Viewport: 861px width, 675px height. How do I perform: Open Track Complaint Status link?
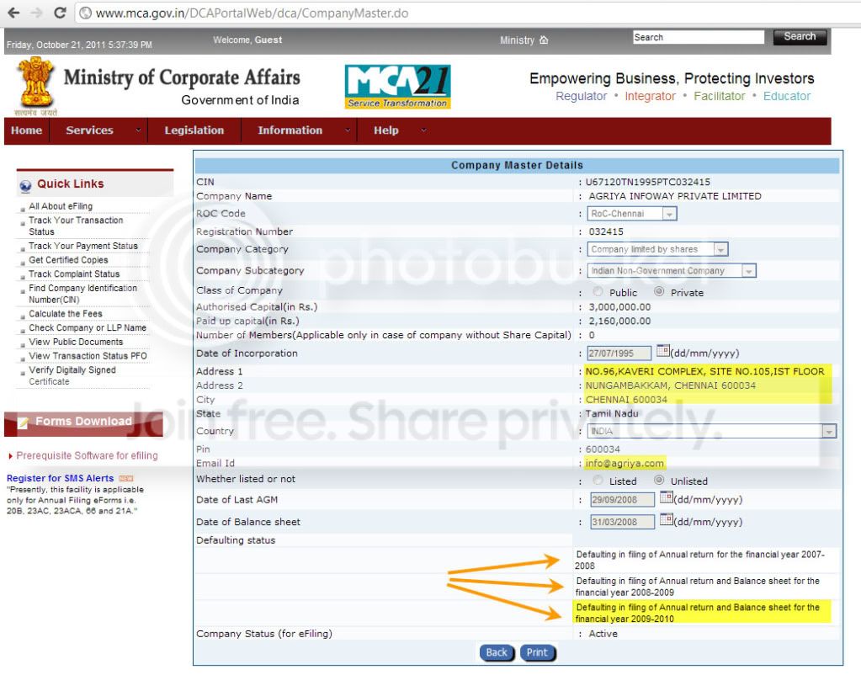click(74, 274)
